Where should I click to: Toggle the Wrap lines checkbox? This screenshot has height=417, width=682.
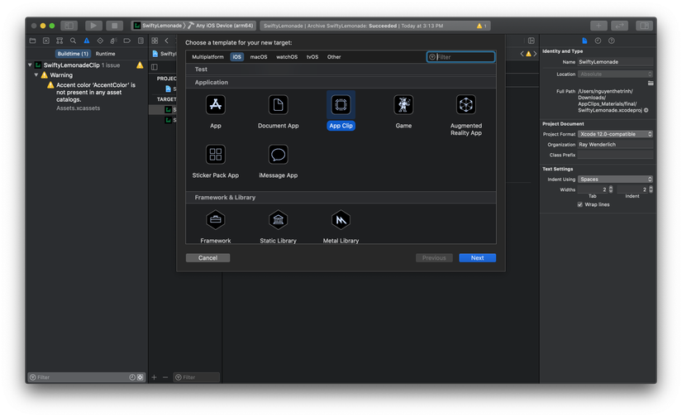(579, 204)
